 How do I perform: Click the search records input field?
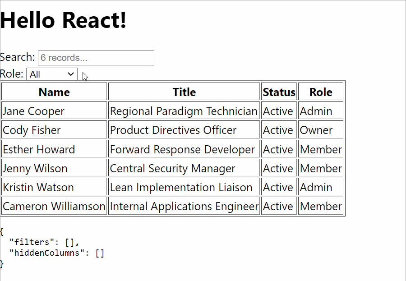click(96, 58)
